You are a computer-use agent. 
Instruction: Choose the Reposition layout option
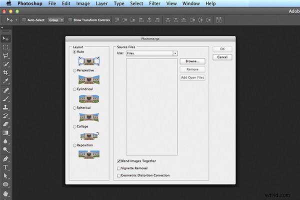coord(74,145)
